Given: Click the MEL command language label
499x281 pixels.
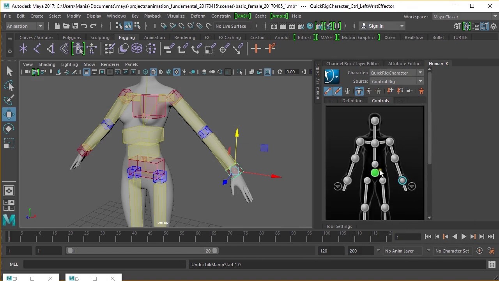Looking at the screenshot, I should [x=14, y=265].
